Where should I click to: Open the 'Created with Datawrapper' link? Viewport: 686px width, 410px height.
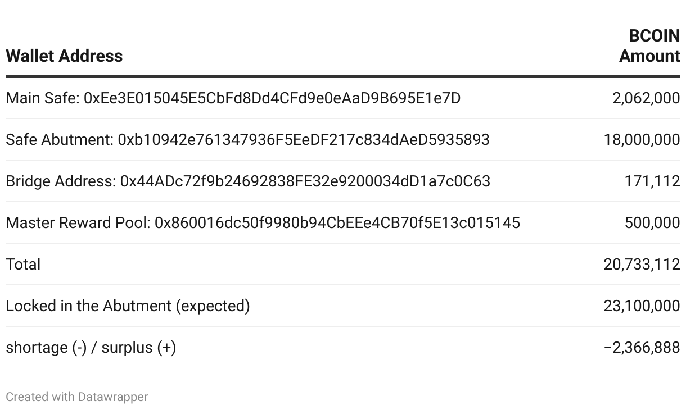point(77,397)
